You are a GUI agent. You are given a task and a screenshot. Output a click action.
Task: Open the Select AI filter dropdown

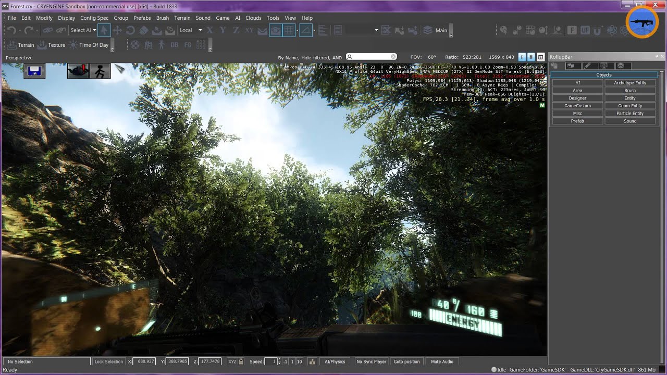point(83,30)
